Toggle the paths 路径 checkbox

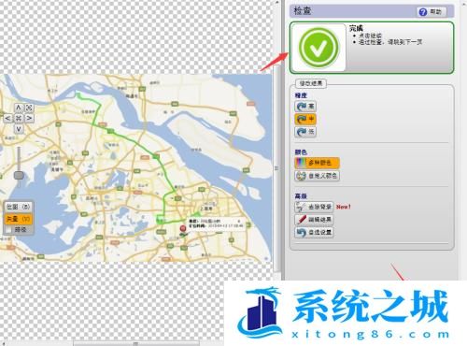pyautogui.click(x=9, y=230)
